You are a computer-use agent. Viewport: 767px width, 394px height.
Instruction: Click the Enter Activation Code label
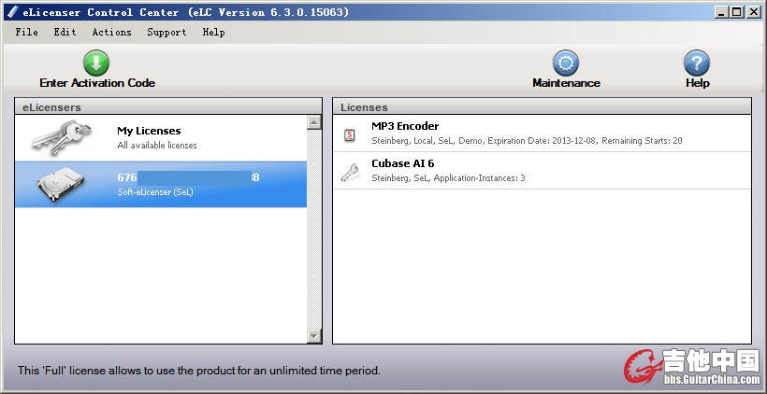point(97,83)
